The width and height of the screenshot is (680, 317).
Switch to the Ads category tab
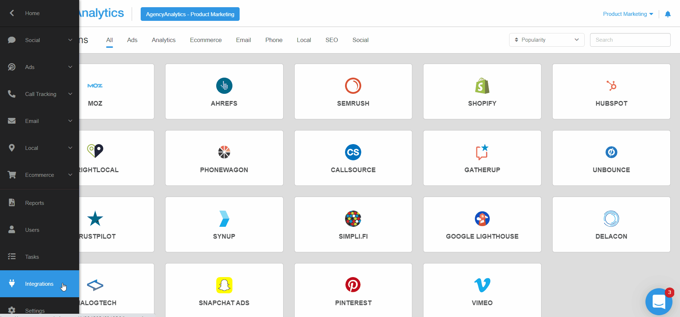(x=132, y=40)
